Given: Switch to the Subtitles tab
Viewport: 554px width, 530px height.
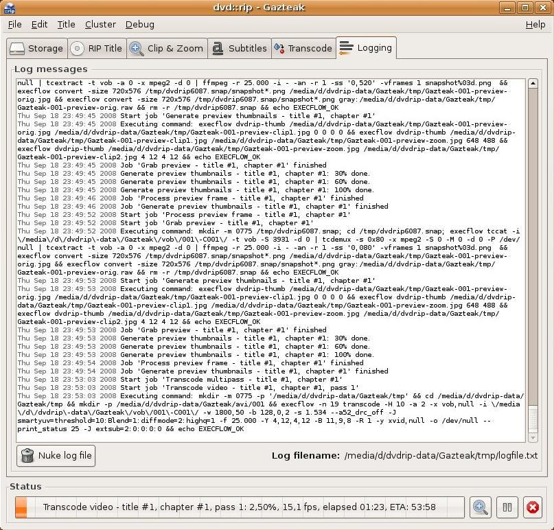Looking at the screenshot, I should click(x=239, y=49).
